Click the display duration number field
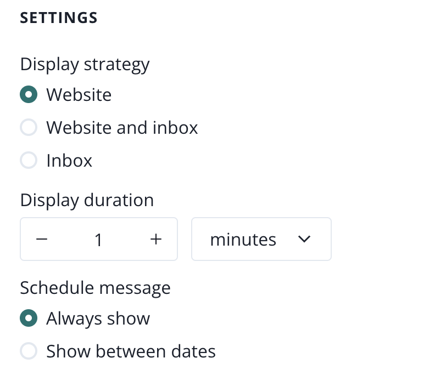Screen dimensions: 446x375 [x=99, y=240]
